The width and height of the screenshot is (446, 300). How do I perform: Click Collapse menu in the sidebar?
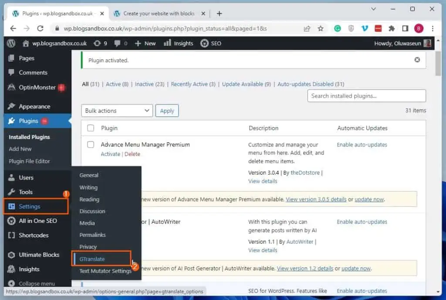coord(37,283)
